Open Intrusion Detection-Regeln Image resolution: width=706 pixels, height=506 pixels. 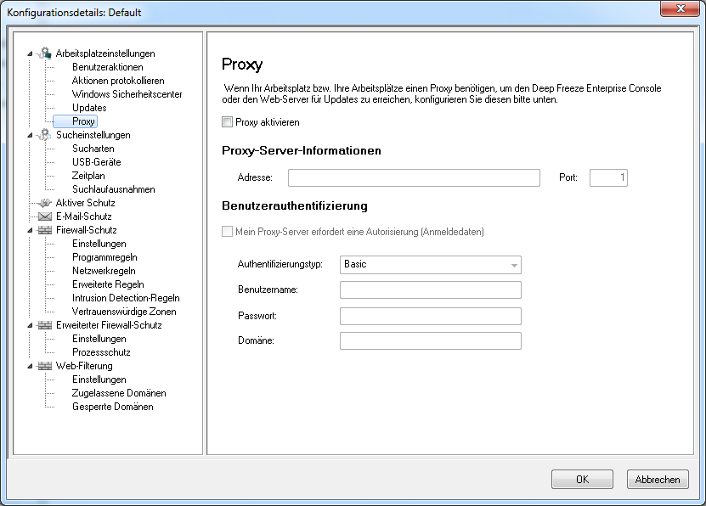click(x=126, y=298)
